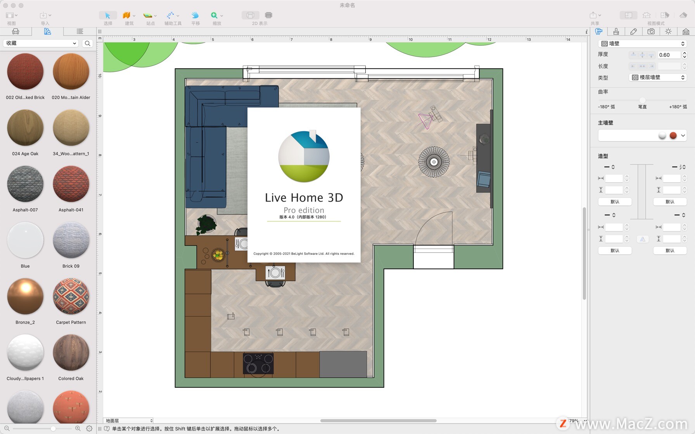Open the stamp materials inspector tab
695x434 pixels.
pyautogui.click(x=616, y=31)
